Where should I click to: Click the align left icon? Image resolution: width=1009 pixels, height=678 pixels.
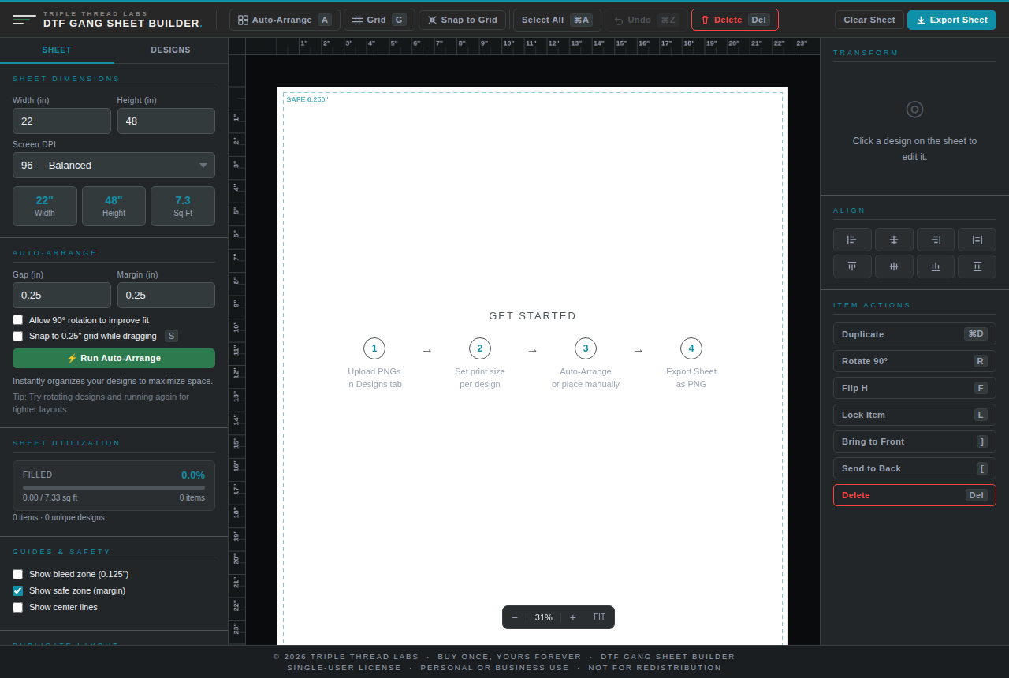pos(852,240)
